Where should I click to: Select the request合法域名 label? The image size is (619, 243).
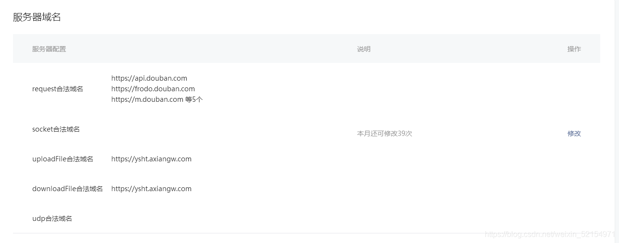[x=57, y=89]
